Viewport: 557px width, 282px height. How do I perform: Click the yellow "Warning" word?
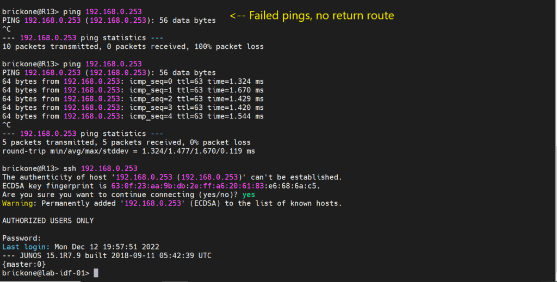(17, 203)
